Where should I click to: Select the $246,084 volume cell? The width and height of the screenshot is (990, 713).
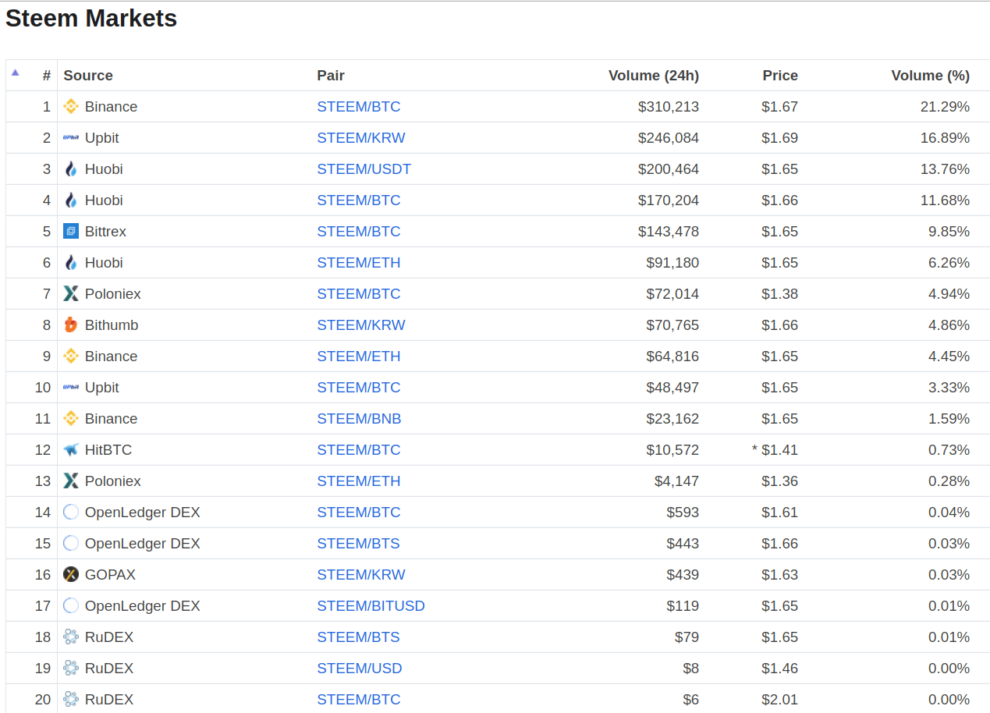[x=669, y=138]
